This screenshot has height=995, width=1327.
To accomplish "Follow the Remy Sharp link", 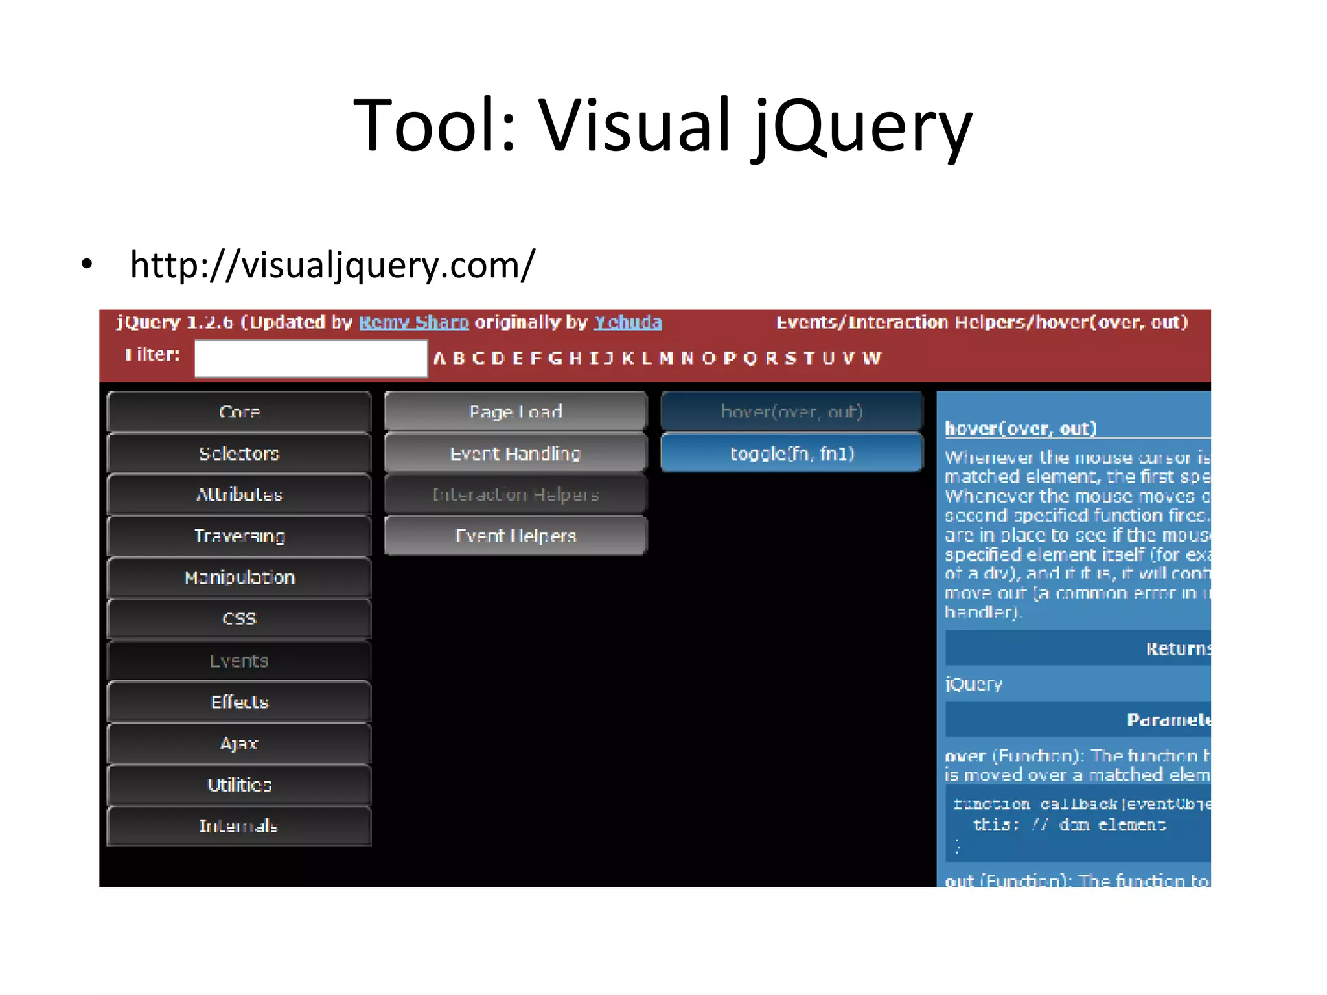I will (x=414, y=323).
